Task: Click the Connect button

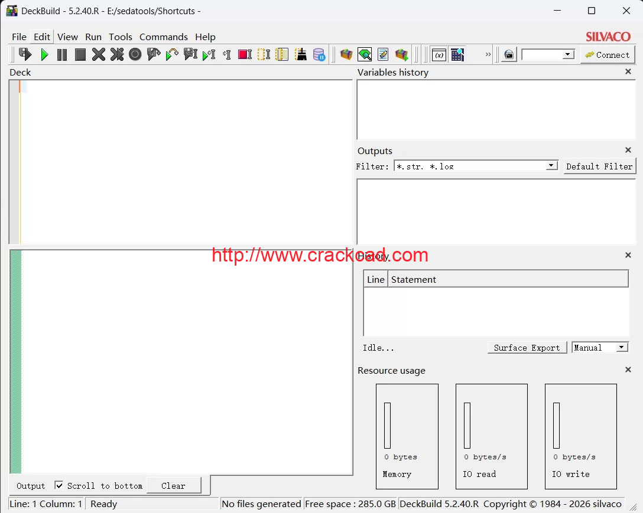Action: (608, 55)
